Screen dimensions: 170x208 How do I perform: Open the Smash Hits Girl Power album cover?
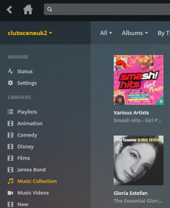[139, 80]
